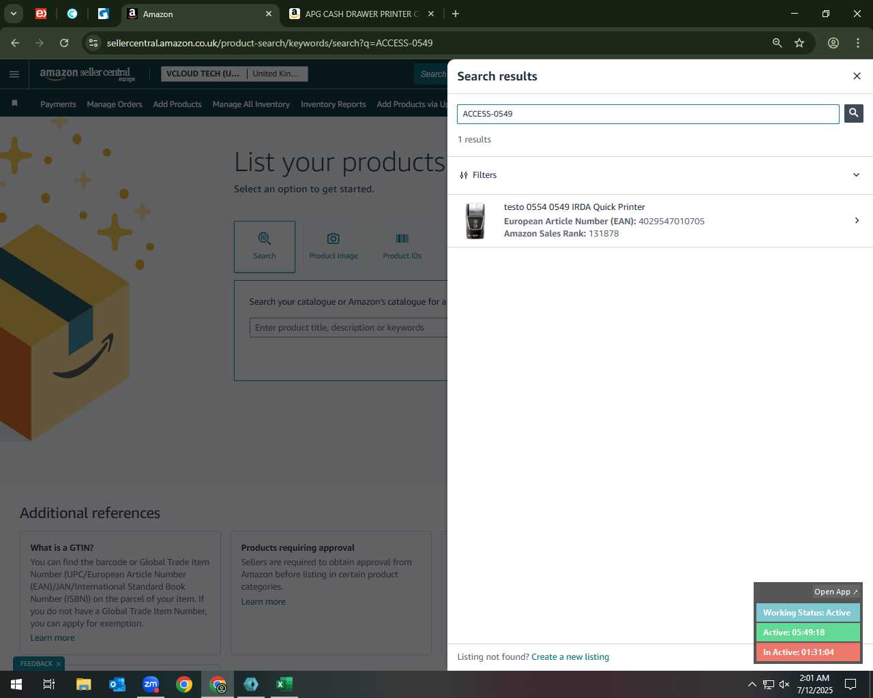Click the Amazon Seller Central logo
This screenshot has width=873, height=698.
click(x=87, y=74)
